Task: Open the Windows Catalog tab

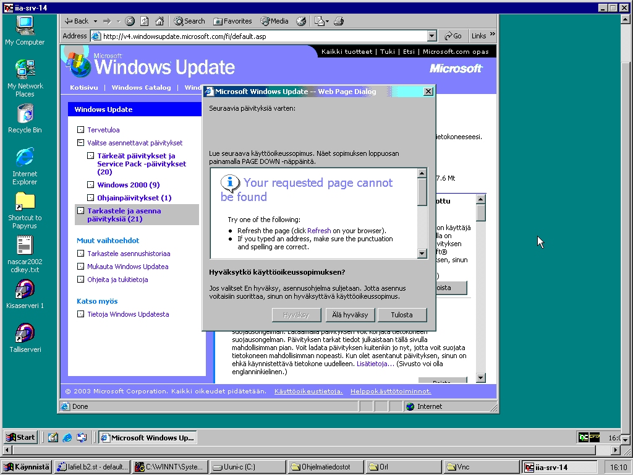Action: [141, 88]
